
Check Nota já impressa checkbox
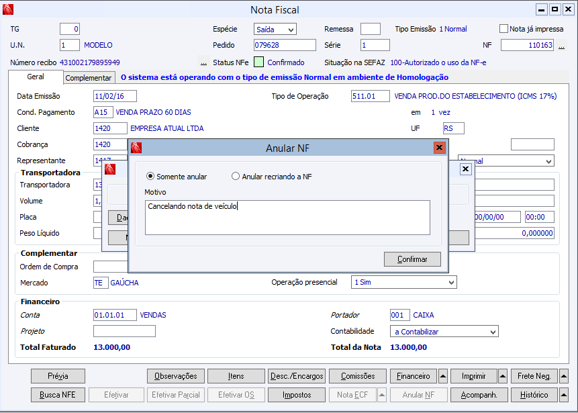click(503, 29)
